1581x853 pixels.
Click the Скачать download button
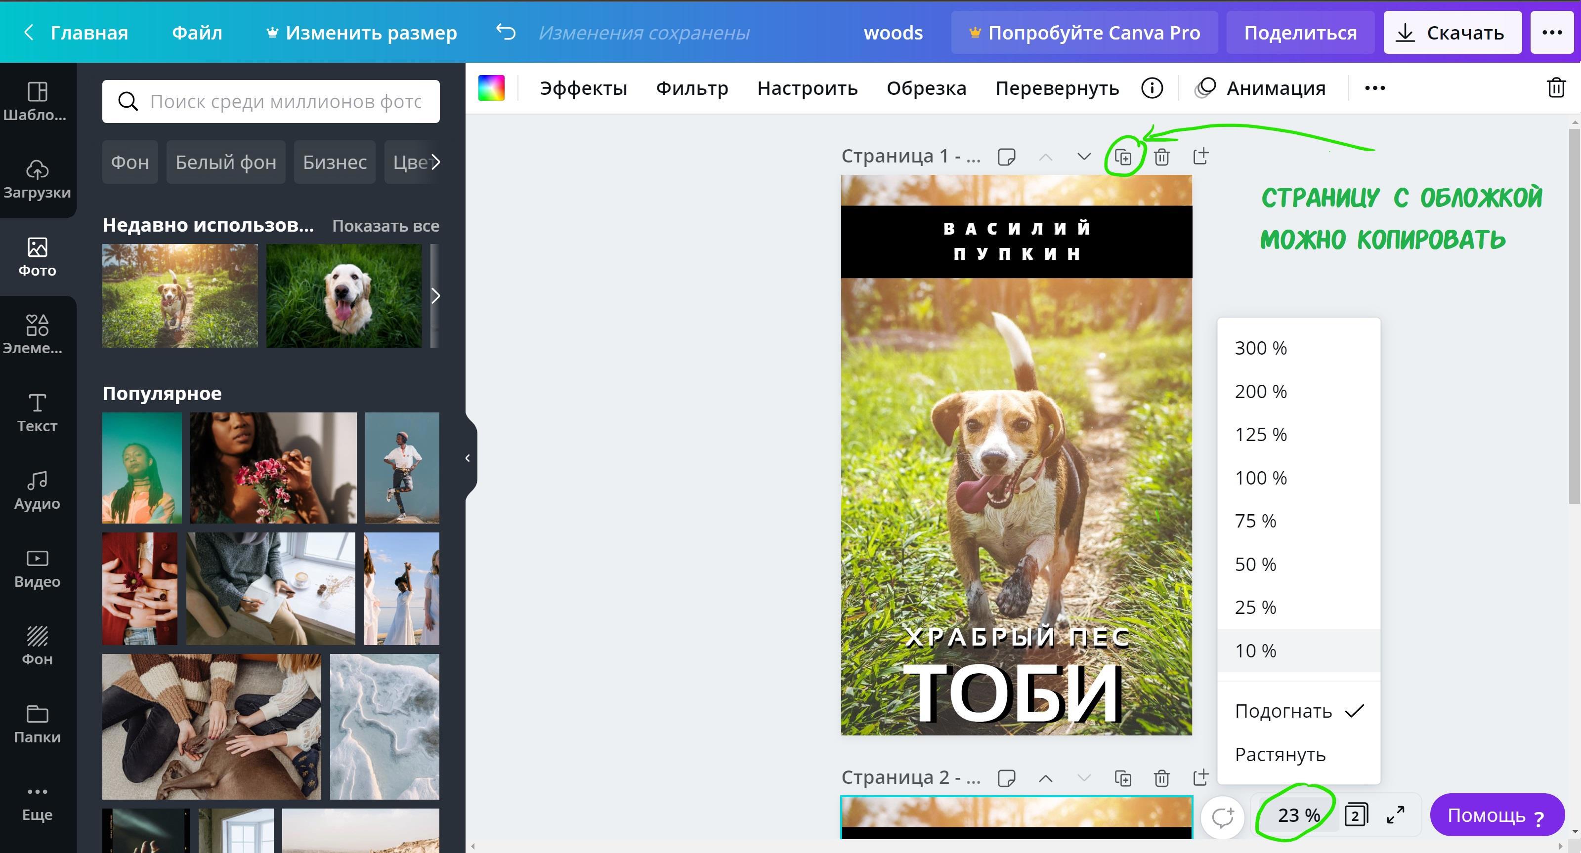[1452, 33]
